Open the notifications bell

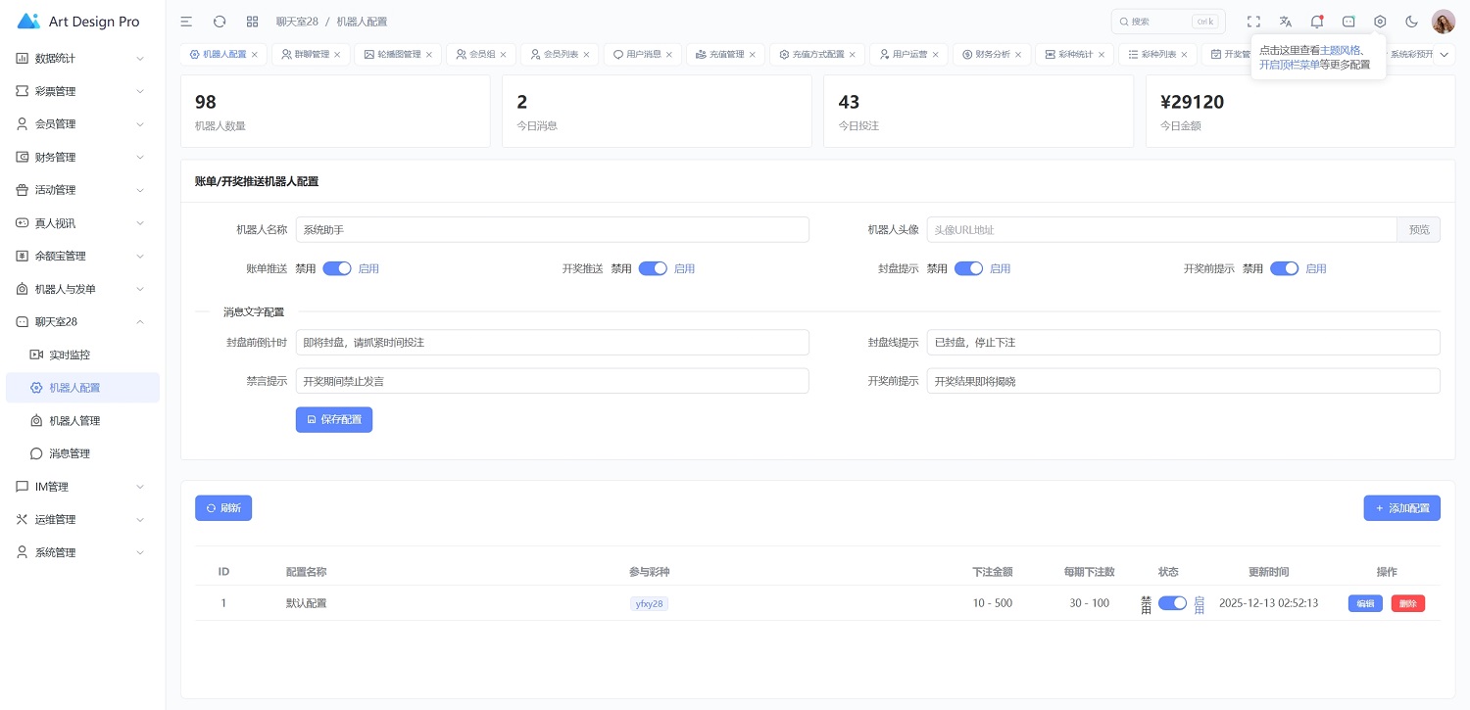1316,22
